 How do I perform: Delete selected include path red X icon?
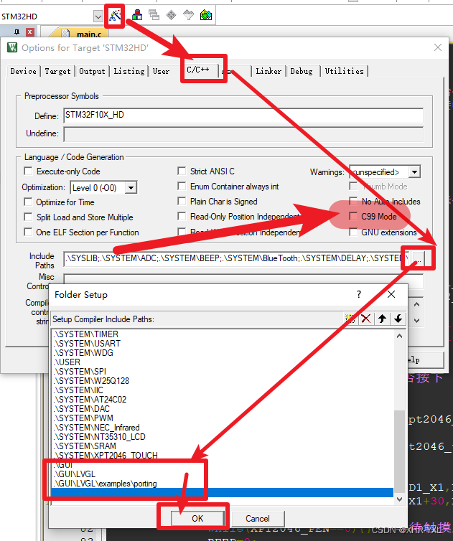click(x=366, y=319)
